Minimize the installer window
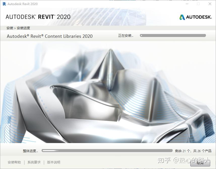Screen dimensions: 216x169 187,4
